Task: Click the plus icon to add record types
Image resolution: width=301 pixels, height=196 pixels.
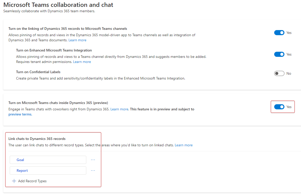Action: (14, 181)
